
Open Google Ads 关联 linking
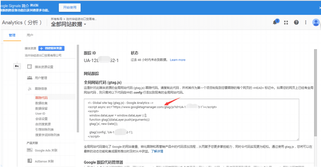pos(46,150)
